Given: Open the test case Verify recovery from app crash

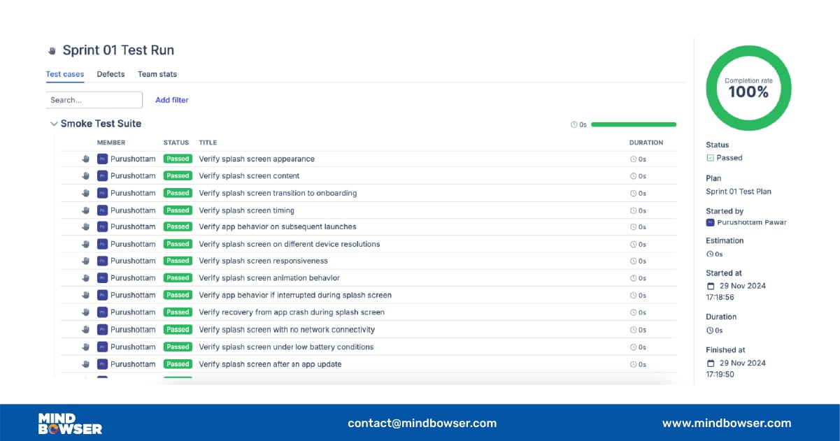Looking at the screenshot, I should pyautogui.click(x=292, y=312).
